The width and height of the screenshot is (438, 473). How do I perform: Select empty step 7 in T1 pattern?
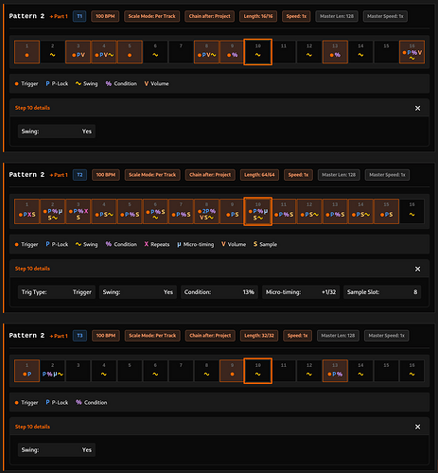181,52
